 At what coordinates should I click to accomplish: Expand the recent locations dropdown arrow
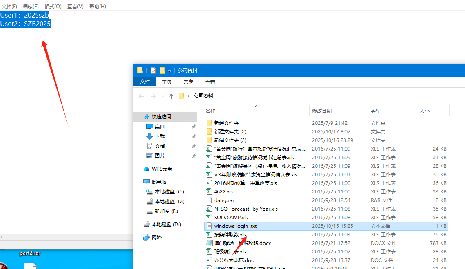coord(163,96)
